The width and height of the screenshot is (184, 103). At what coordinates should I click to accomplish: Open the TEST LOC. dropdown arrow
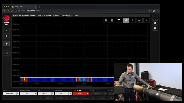70,94
